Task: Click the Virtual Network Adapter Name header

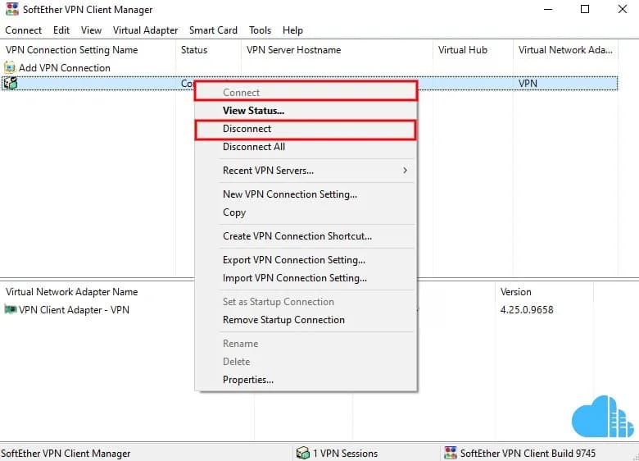Action: 72,292
